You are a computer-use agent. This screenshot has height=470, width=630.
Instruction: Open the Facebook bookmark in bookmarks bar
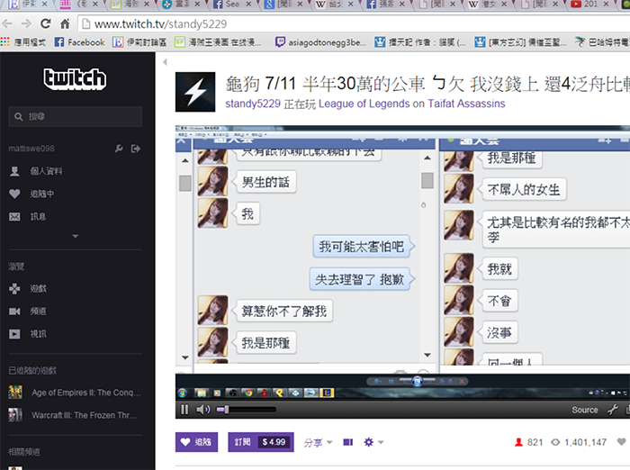(x=79, y=41)
